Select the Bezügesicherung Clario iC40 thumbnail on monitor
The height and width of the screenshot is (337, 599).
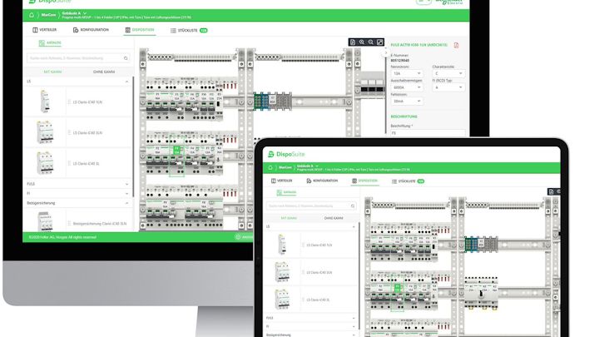45,221
